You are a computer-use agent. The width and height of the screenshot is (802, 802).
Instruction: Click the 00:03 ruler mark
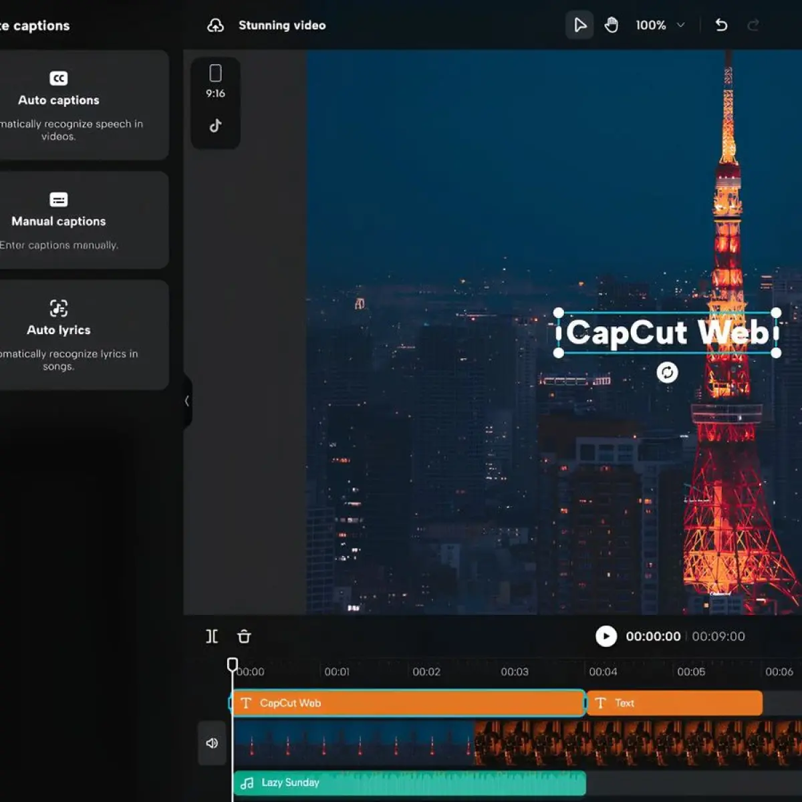[515, 672]
